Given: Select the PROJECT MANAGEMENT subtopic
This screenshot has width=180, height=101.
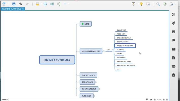Looking at the screenshot, I should 125,46.
